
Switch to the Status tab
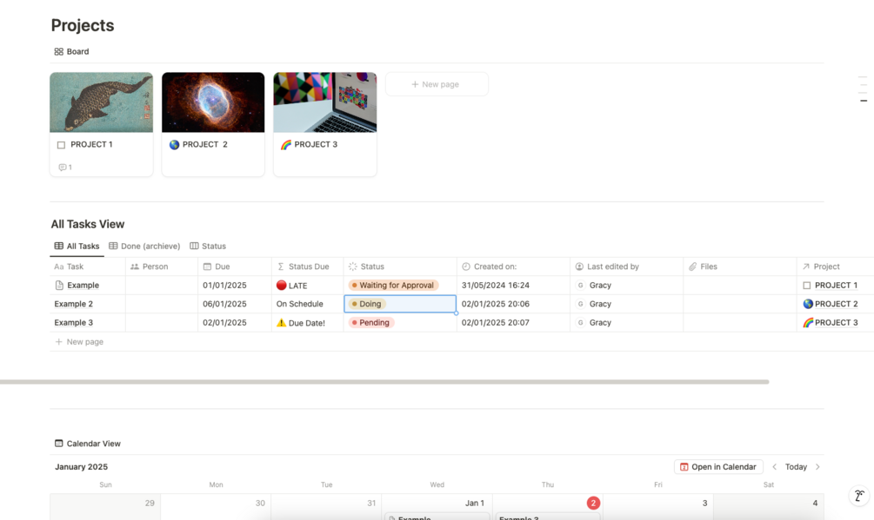pyautogui.click(x=208, y=247)
